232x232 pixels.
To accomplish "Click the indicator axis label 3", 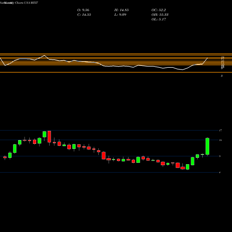I will point(222,76).
